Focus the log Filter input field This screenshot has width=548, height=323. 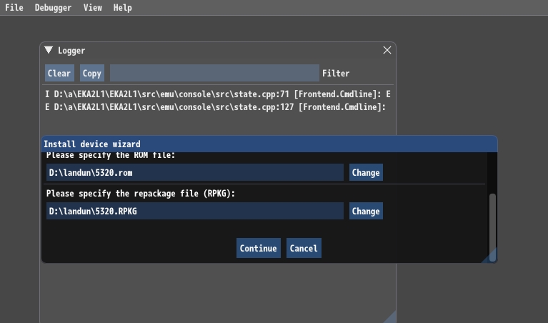(x=214, y=73)
